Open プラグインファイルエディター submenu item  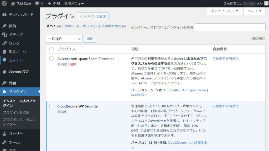point(19,122)
